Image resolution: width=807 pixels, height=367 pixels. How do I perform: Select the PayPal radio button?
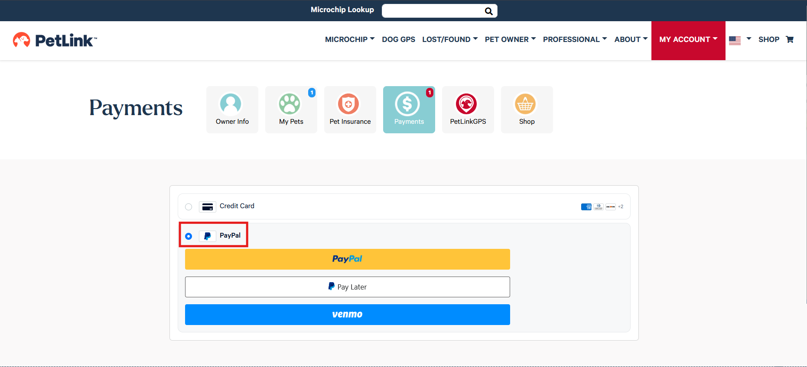click(x=189, y=236)
